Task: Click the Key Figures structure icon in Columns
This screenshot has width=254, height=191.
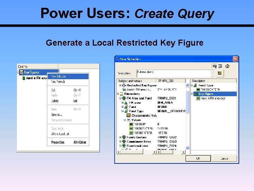Action: click(22, 72)
